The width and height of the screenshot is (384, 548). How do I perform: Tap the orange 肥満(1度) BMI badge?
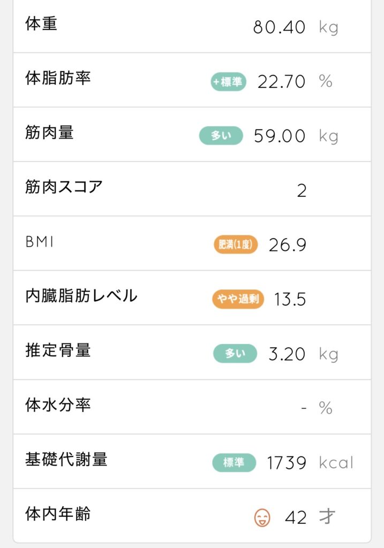click(x=236, y=245)
